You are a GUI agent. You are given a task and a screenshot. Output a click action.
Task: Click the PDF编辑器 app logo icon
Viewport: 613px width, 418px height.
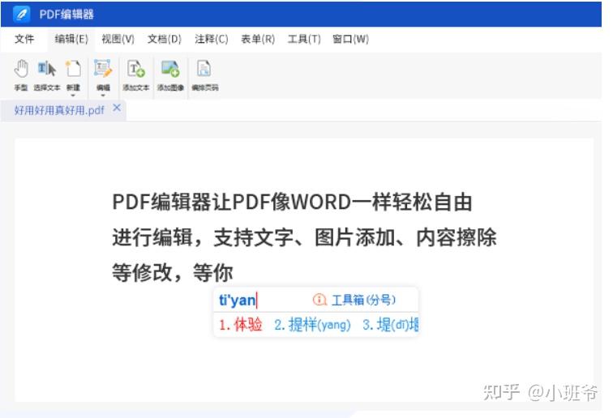click(22, 14)
